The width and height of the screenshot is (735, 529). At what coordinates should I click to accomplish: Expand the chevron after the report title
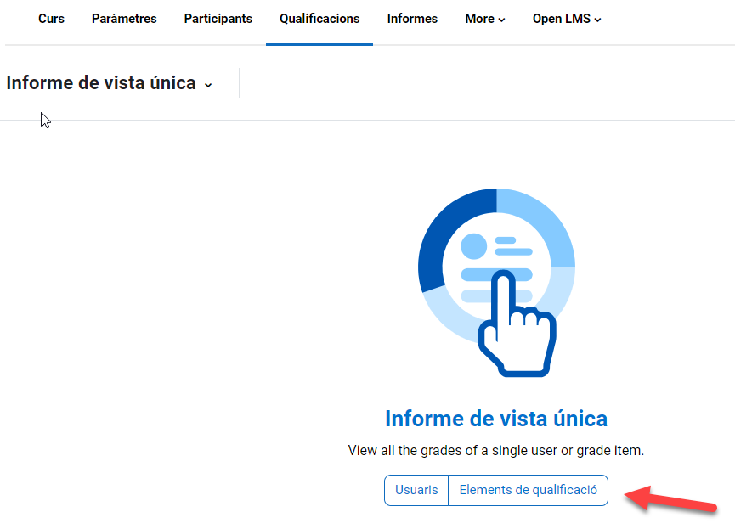[208, 85]
